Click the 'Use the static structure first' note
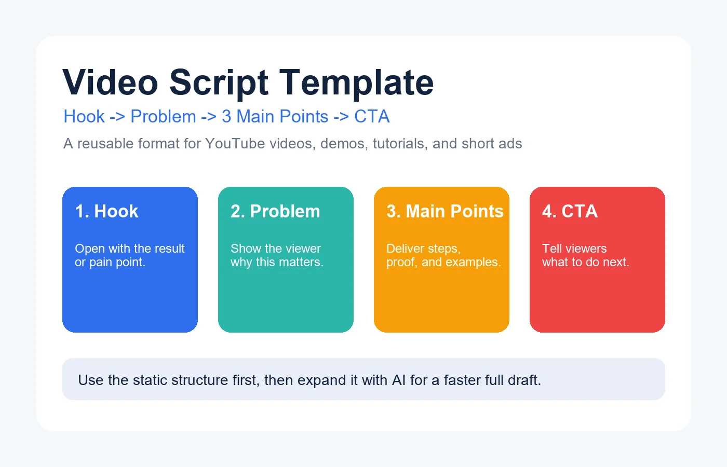This screenshot has height=467, width=727. pyautogui.click(x=363, y=379)
